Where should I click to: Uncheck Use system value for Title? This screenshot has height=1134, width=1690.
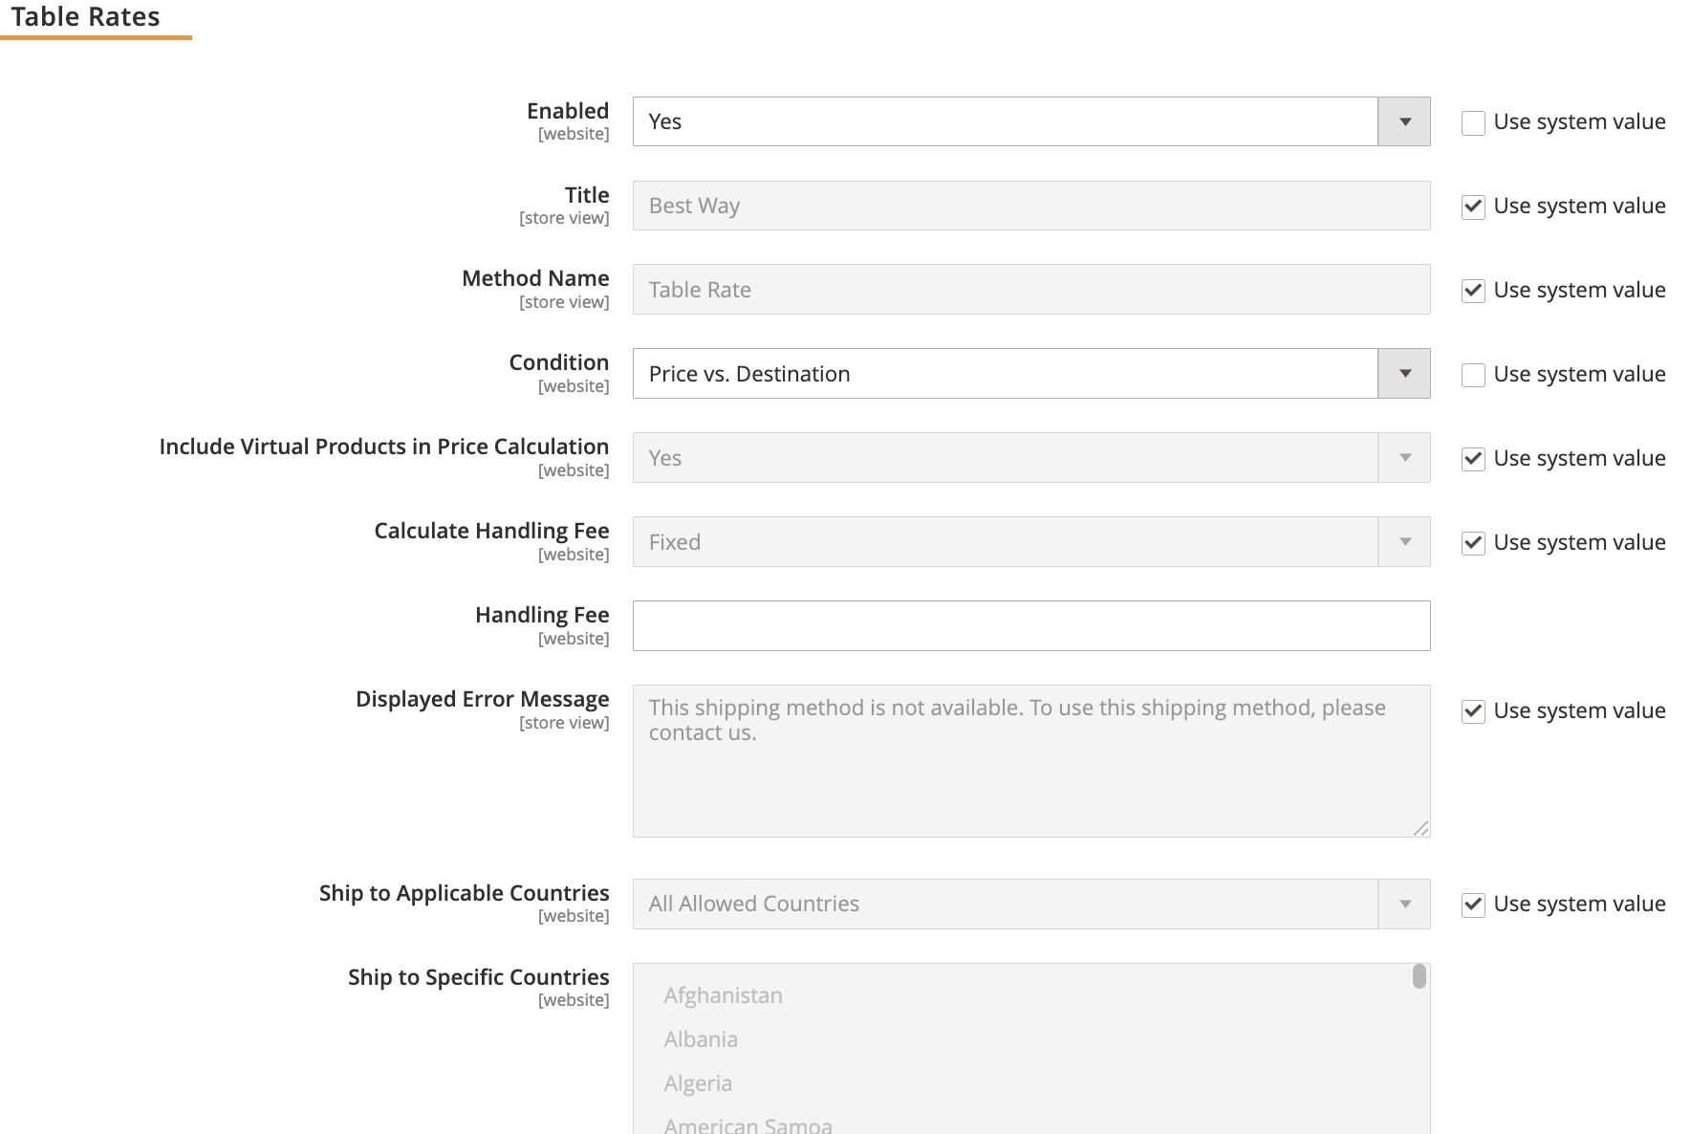click(x=1473, y=207)
